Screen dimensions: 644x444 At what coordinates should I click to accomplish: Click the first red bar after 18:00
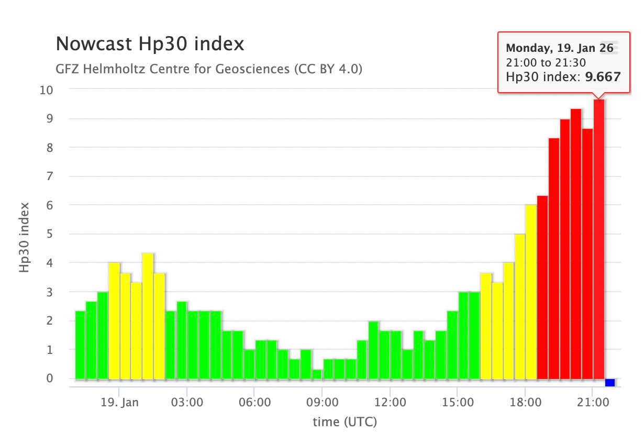pyautogui.click(x=542, y=287)
